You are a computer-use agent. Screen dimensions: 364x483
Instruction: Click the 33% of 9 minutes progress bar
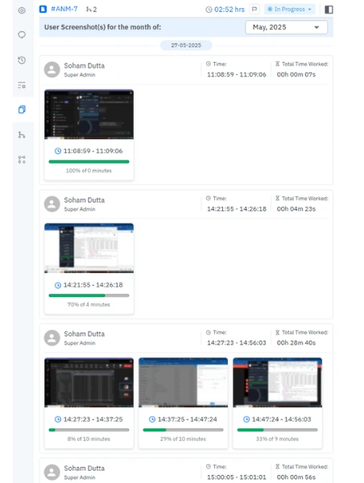click(x=277, y=430)
